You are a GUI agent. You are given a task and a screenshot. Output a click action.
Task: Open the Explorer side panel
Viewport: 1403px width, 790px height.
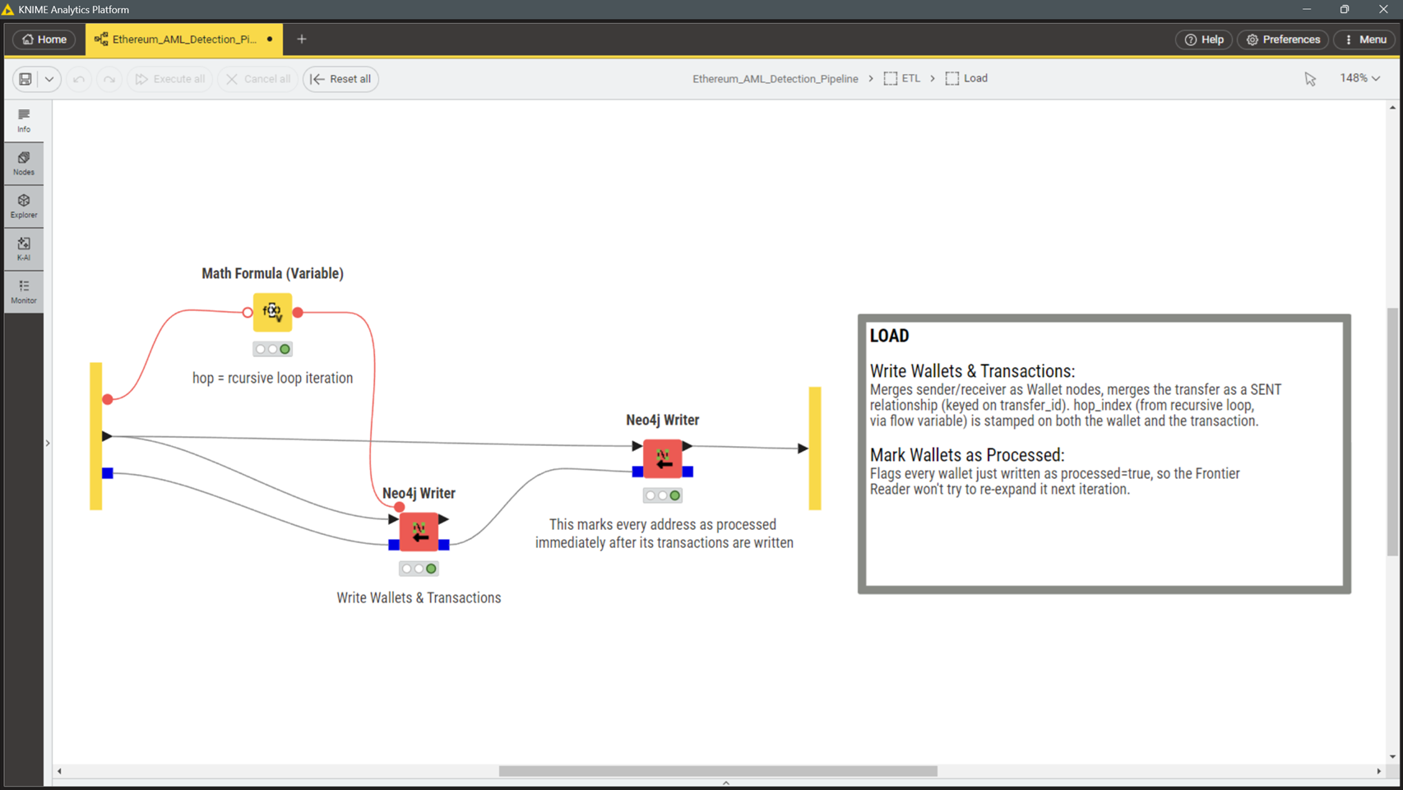[x=24, y=207]
